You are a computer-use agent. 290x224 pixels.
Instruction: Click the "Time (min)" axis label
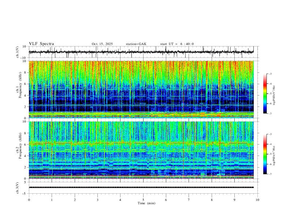[x=146, y=203]
